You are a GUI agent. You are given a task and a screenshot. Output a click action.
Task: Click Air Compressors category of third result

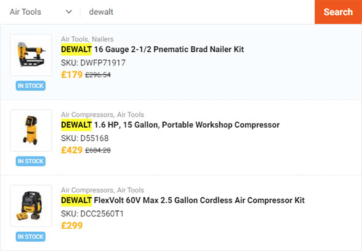pos(87,190)
